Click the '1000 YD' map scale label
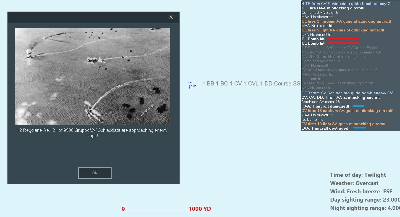Image resolution: width=400 pixels, height=217 pixels. [200, 209]
